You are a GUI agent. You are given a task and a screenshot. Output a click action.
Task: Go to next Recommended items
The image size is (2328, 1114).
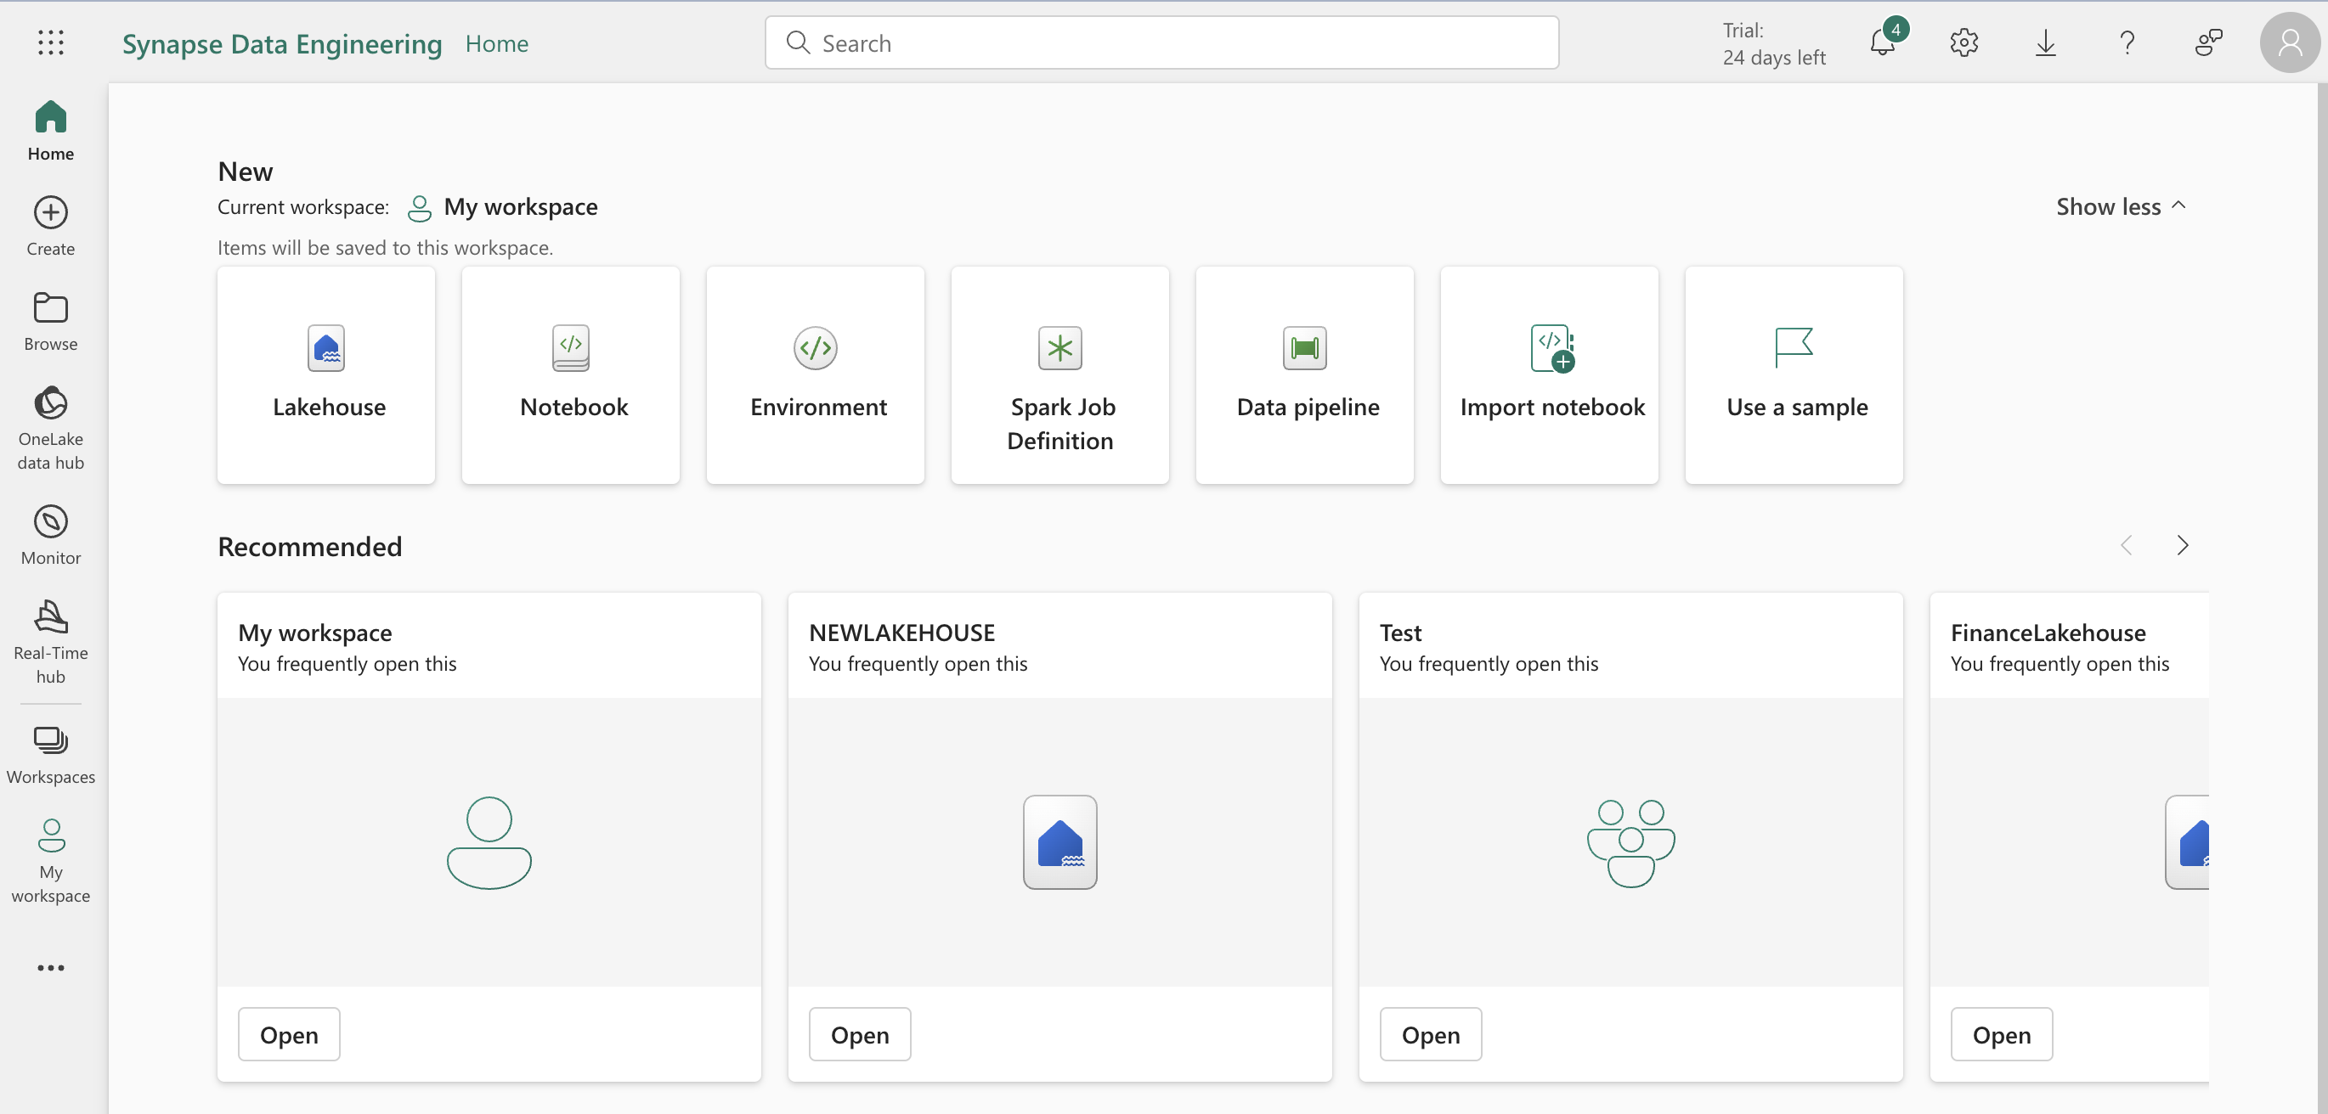[2183, 545]
